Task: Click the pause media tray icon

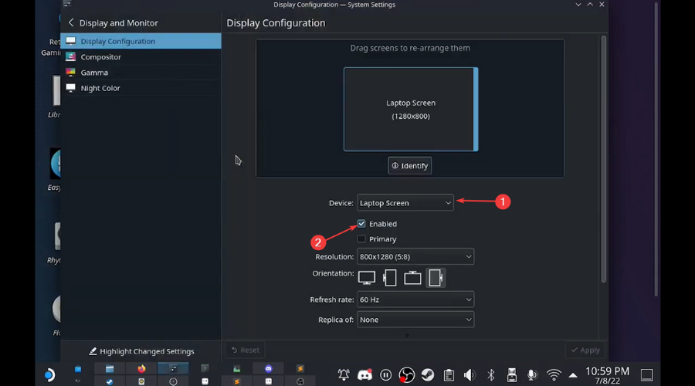Action: 385,375
